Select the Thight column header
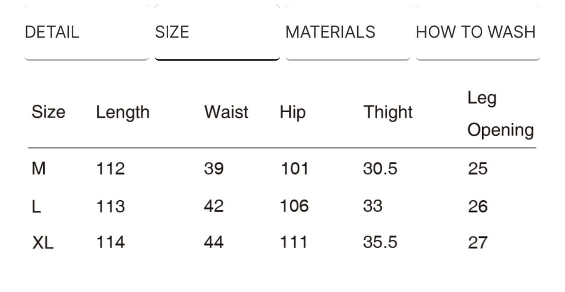Image resolution: width=565 pixels, height=292 pixels. point(388,112)
